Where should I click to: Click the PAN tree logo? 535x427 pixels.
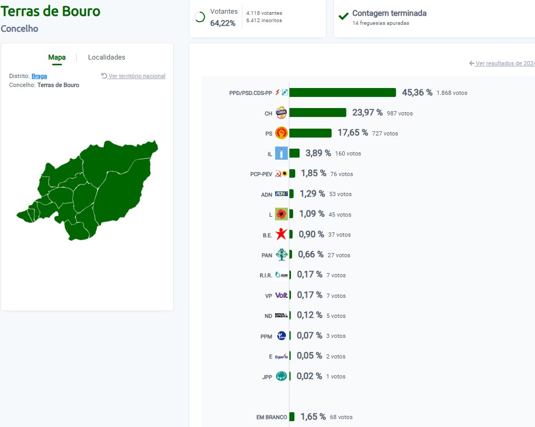click(281, 255)
